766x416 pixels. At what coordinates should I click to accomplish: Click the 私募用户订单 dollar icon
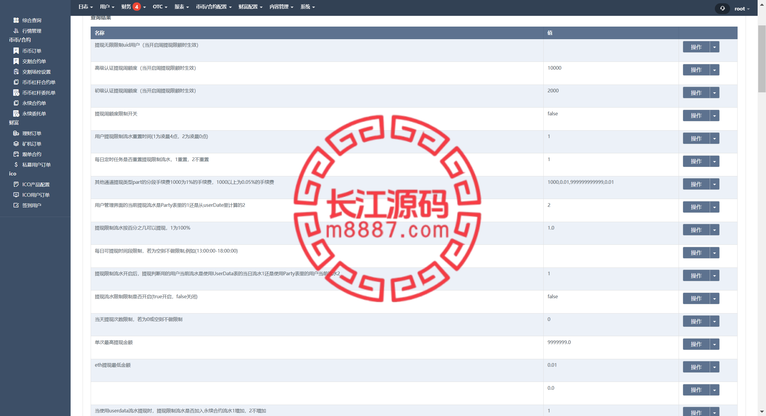pos(16,165)
